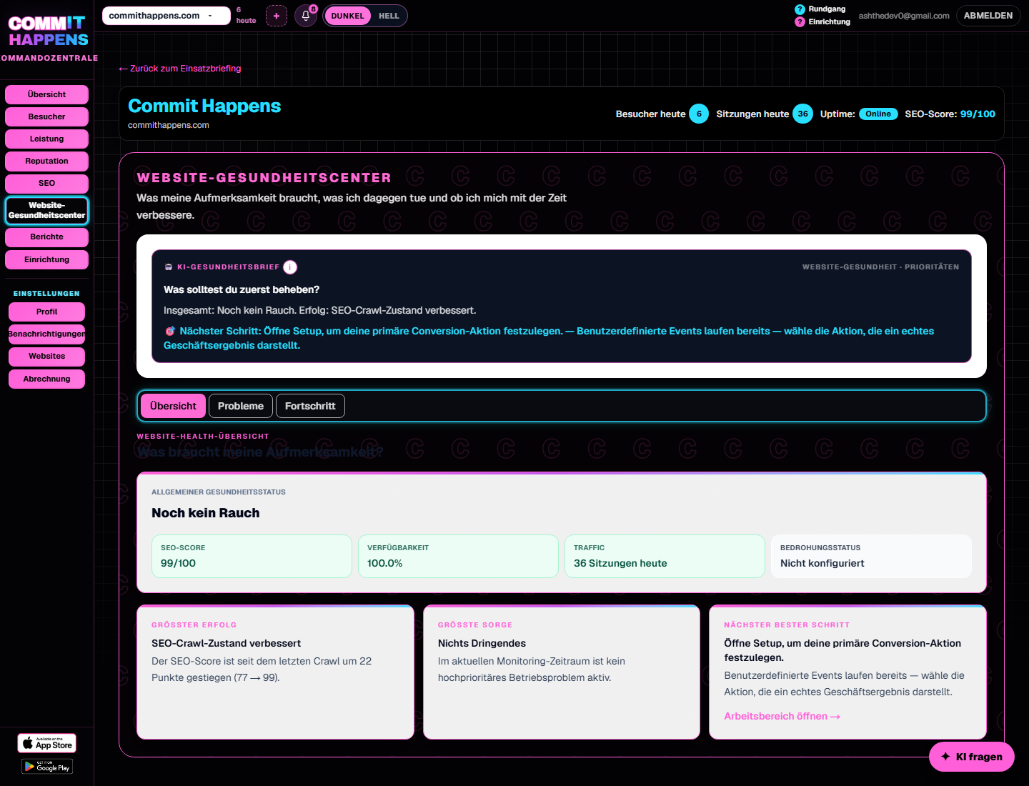This screenshot has width=1029, height=786.
Task: Click the account email ashthedev0@gmail.com
Action: (904, 16)
